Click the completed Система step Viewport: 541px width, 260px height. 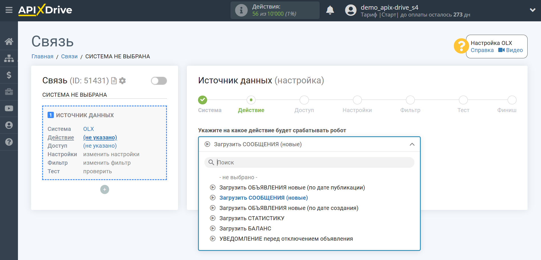click(203, 100)
